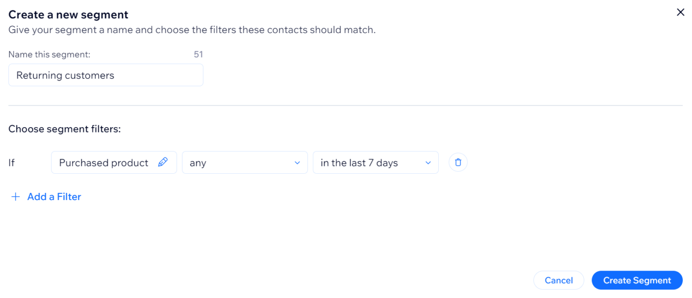The width and height of the screenshot is (692, 298).
Task: Close the Create a new segment dialog
Action: point(680,12)
